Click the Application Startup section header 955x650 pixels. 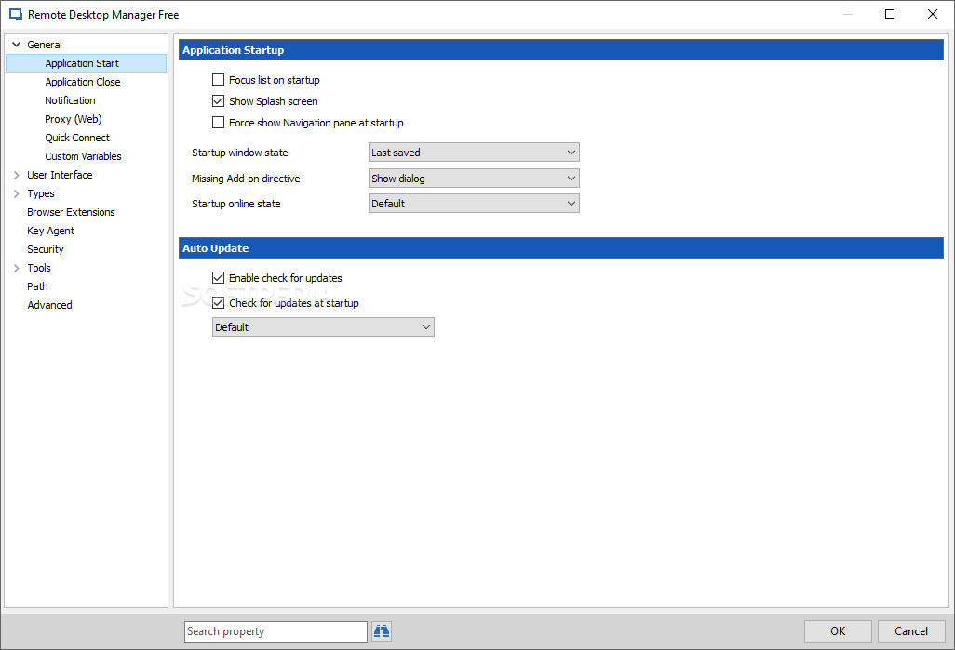tap(561, 50)
